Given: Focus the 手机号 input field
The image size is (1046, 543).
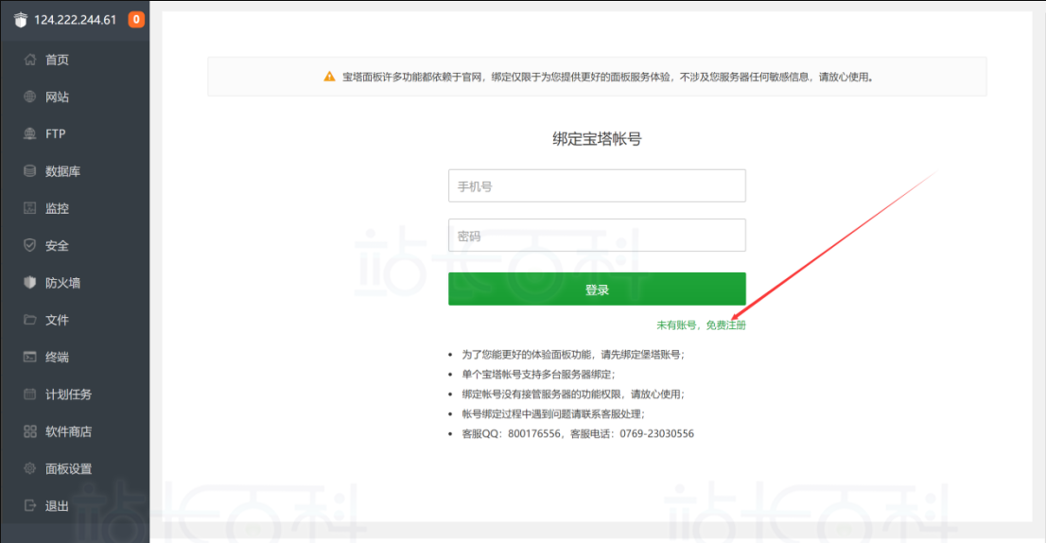Looking at the screenshot, I should coord(597,185).
